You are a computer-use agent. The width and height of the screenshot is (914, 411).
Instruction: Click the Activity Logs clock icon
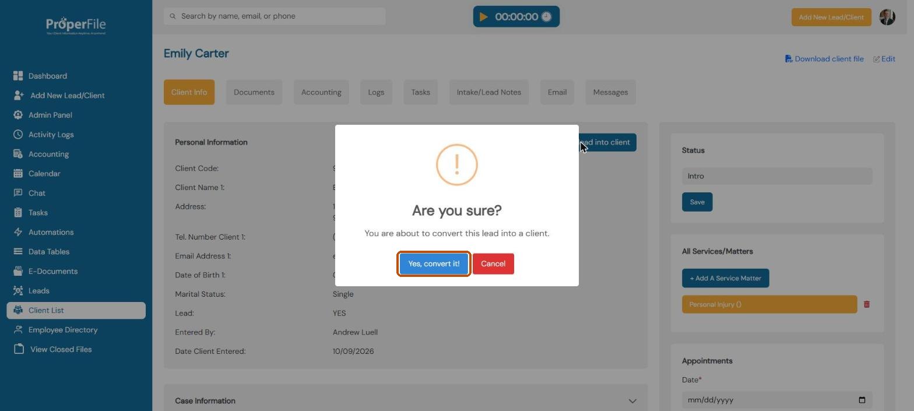click(18, 134)
